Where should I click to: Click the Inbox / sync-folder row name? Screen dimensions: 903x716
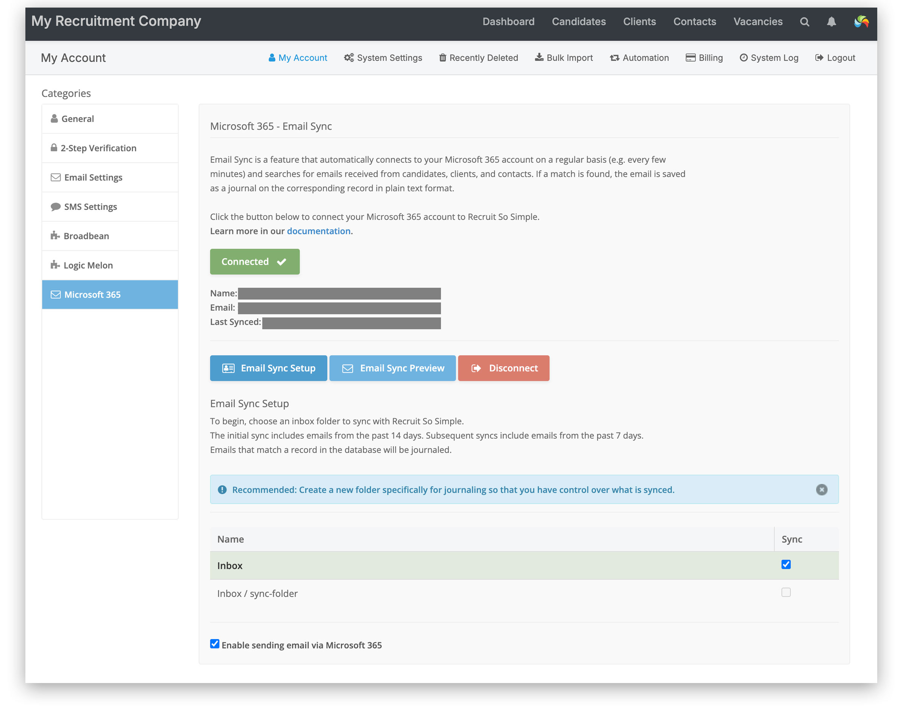pos(257,593)
